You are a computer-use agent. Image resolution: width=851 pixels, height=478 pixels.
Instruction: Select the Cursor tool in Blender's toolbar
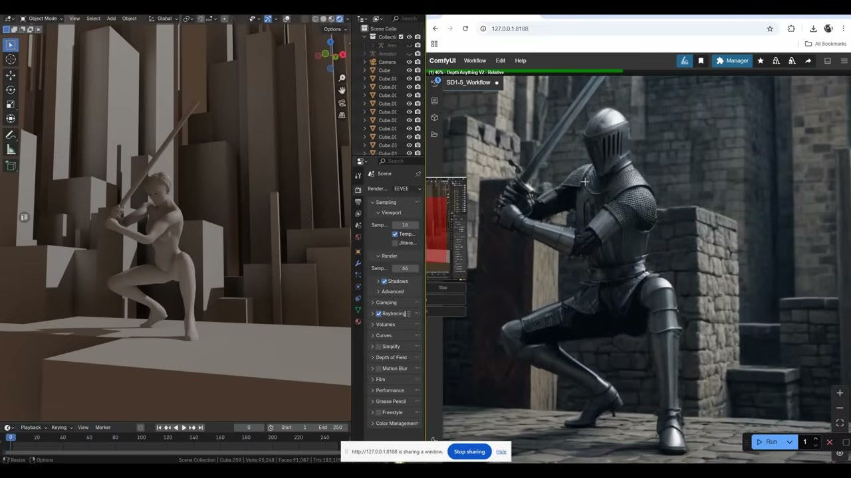tap(11, 60)
